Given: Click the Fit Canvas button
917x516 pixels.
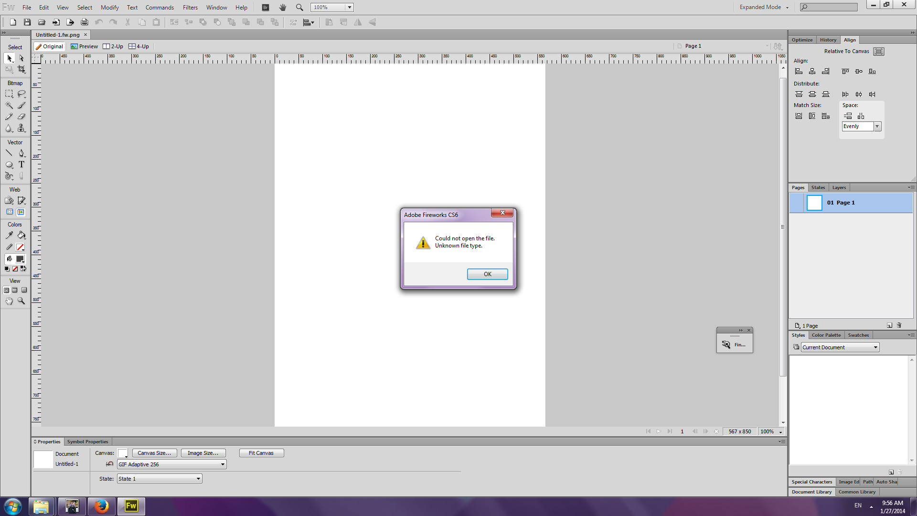Looking at the screenshot, I should pos(261,453).
